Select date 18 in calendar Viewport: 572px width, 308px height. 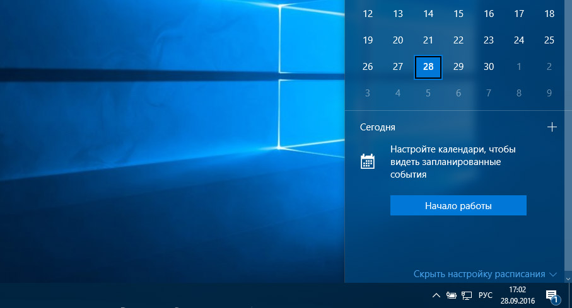(x=549, y=14)
